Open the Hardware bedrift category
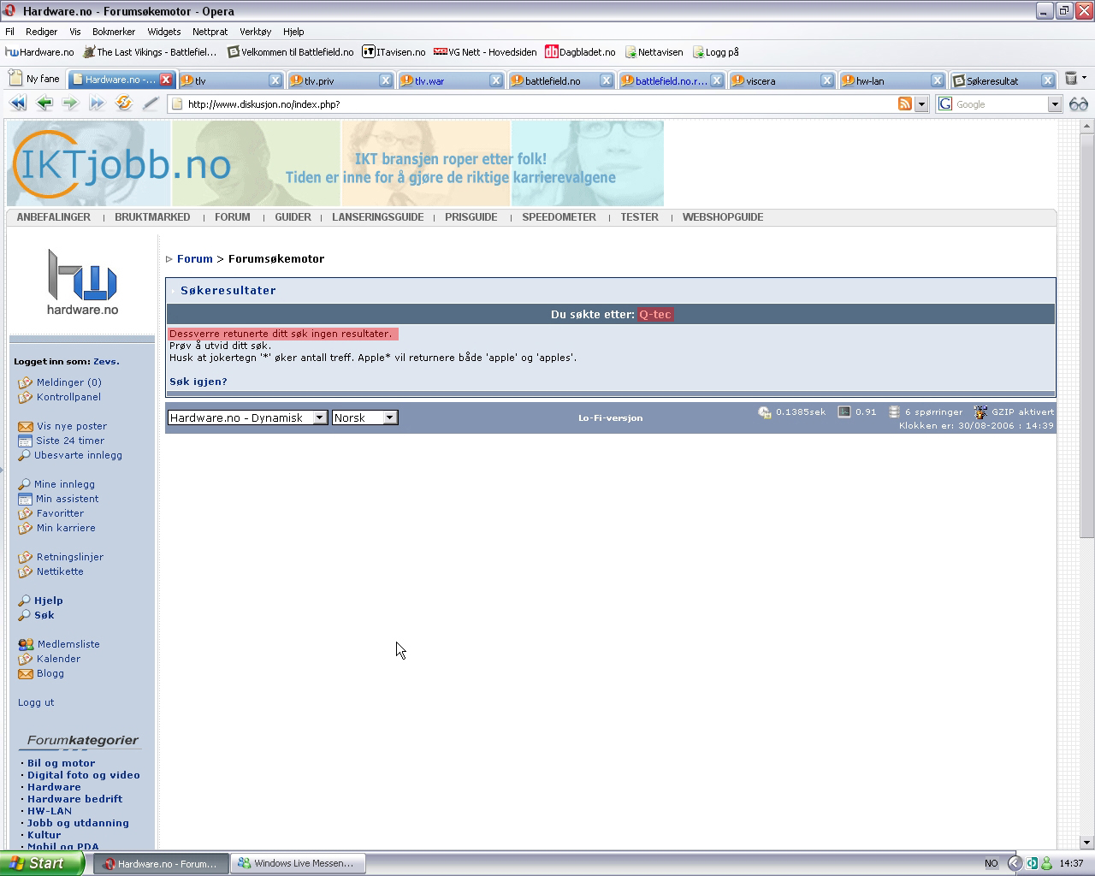 tap(74, 799)
